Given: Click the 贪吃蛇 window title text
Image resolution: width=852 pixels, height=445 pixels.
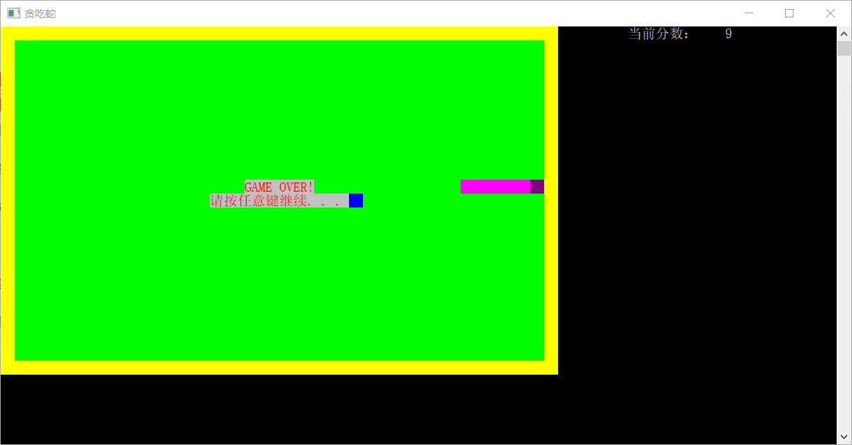Looking at the screenshot, I should point(40,13).
